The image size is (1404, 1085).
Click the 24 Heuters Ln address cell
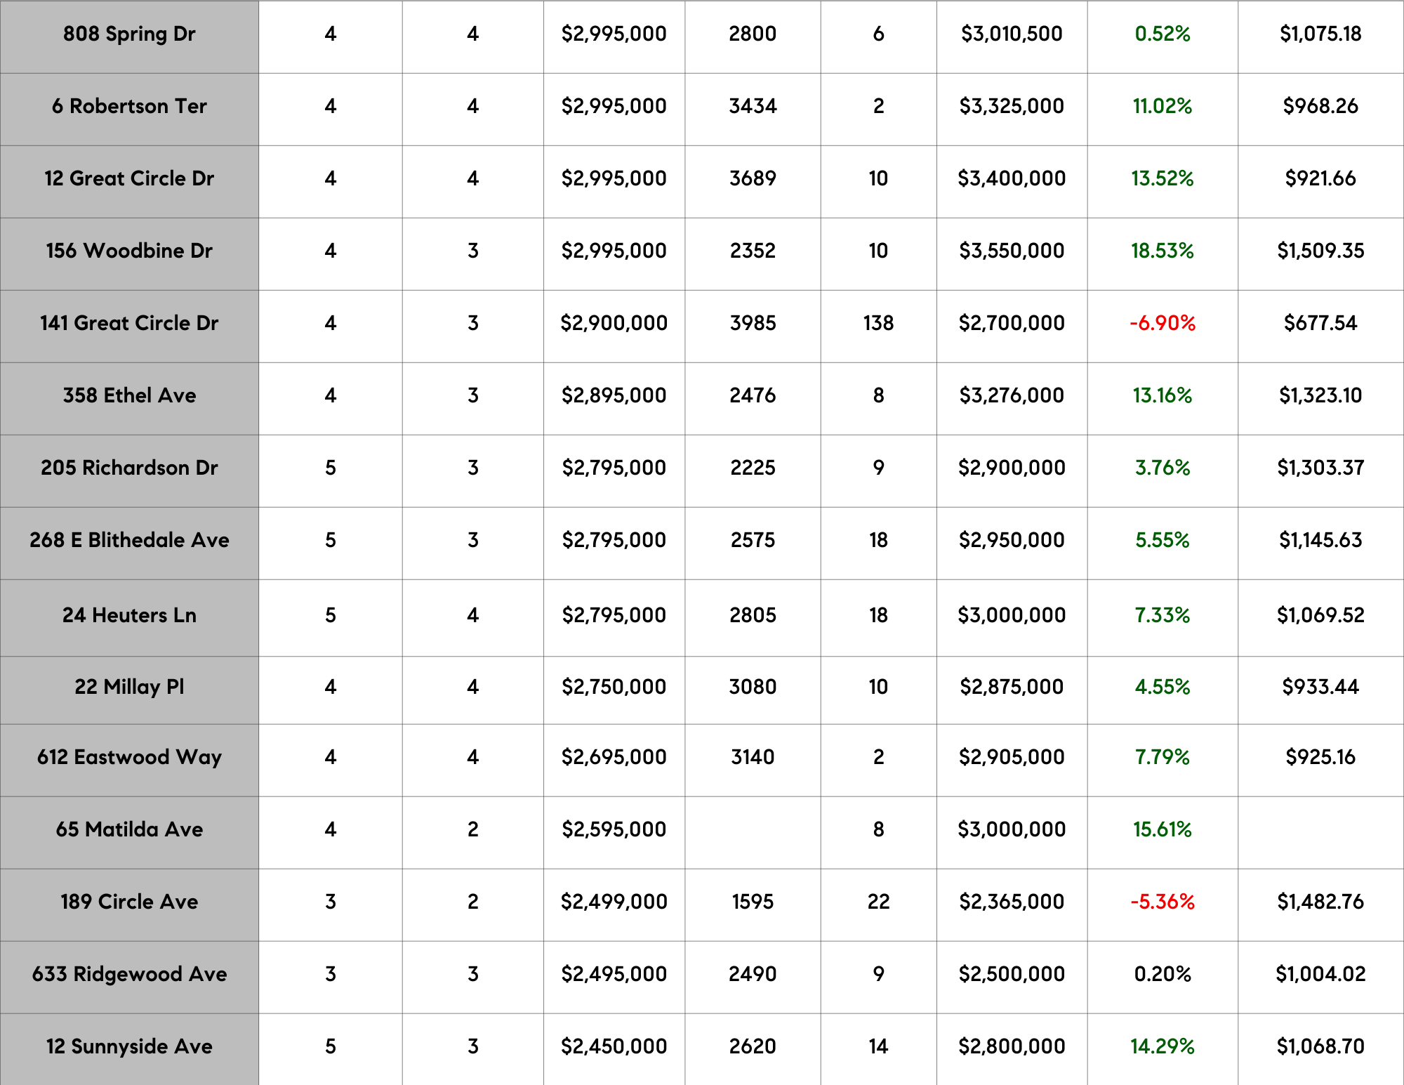point(129,615)
